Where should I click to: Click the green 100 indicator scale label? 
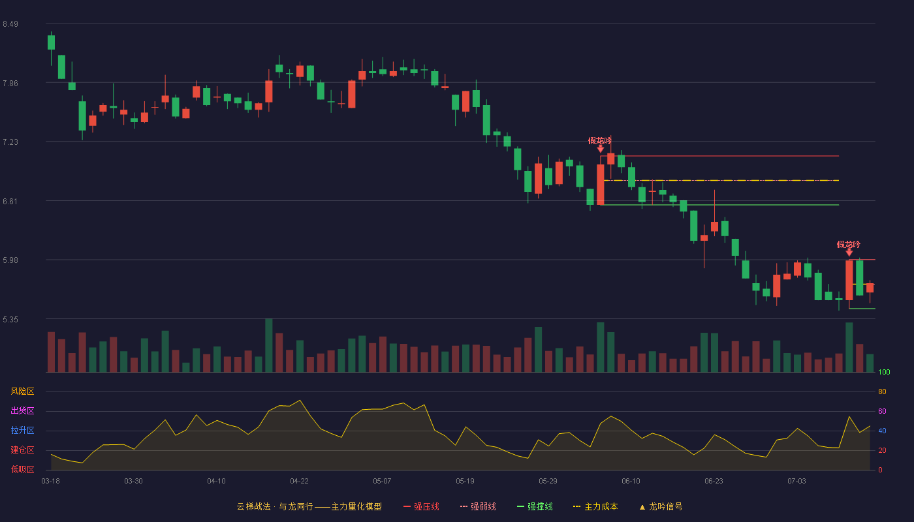(885, 373)
